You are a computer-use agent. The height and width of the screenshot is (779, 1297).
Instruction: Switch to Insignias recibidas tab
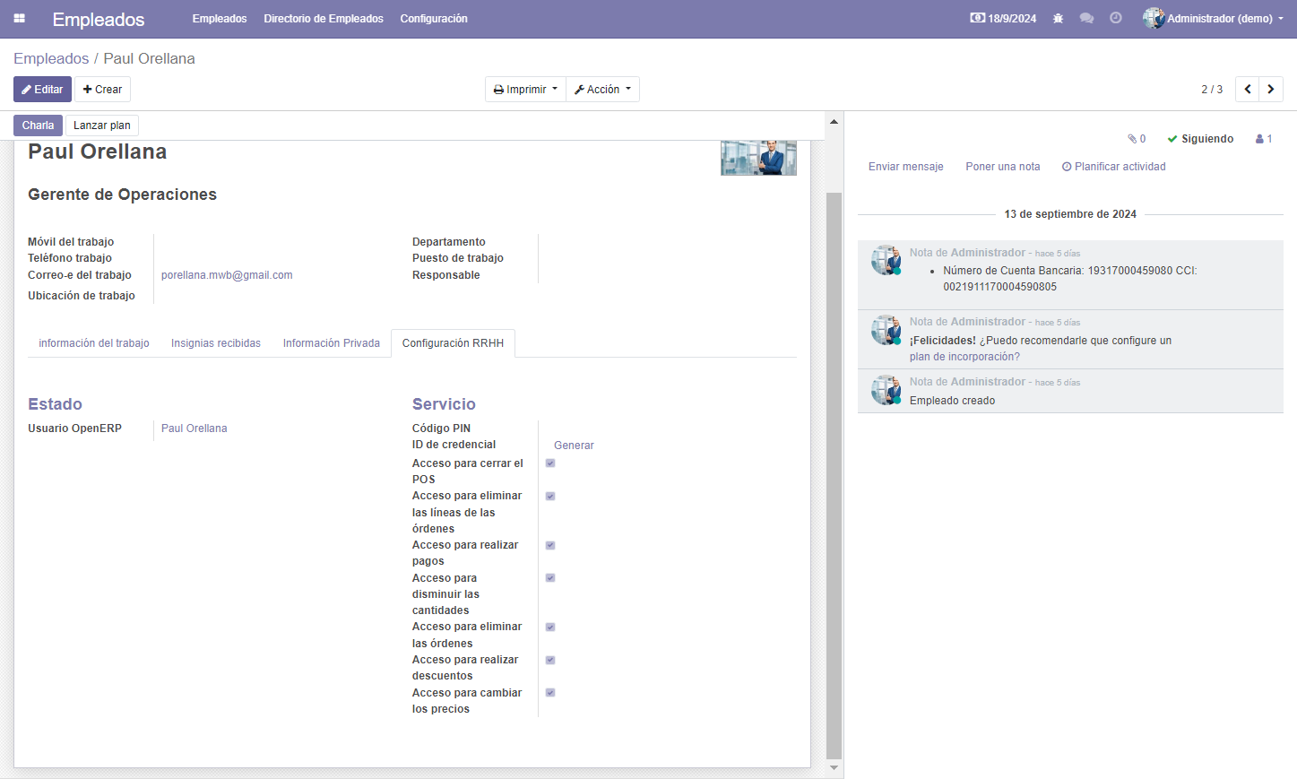pyautogui.click(x=216, y=343)
